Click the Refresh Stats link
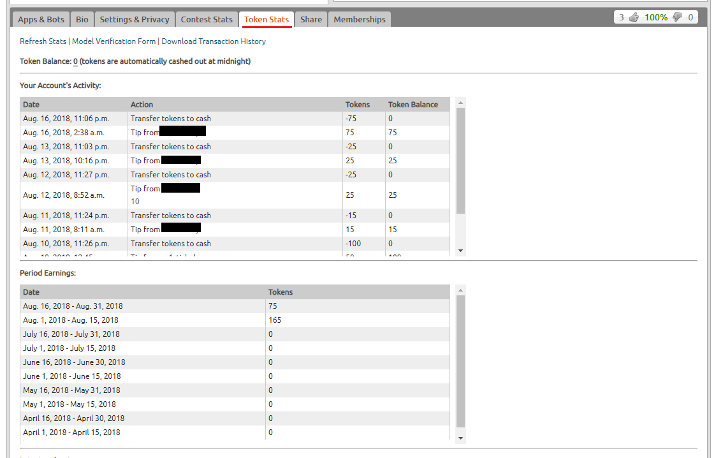716x458 pixels. (43, 41)
